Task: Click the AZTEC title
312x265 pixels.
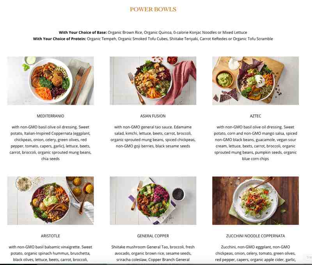Action: 255,116
